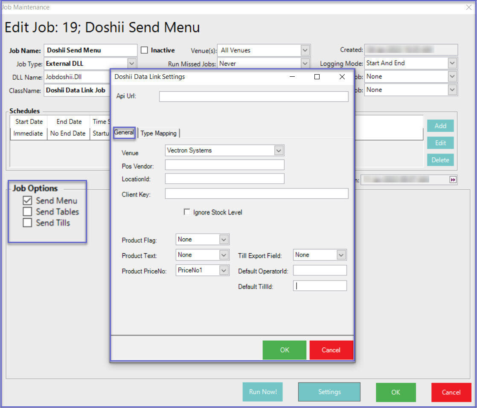Click the double-arrow icon beside blurred date
The height and width of the screenshot is (408, 477).
point(453,179)
